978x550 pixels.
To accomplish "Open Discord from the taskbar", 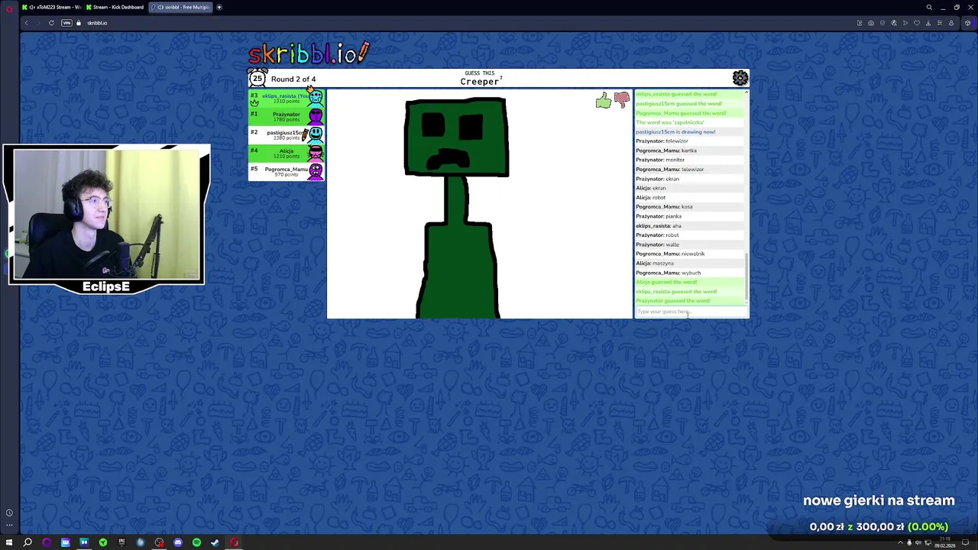I will pos(178,542).
